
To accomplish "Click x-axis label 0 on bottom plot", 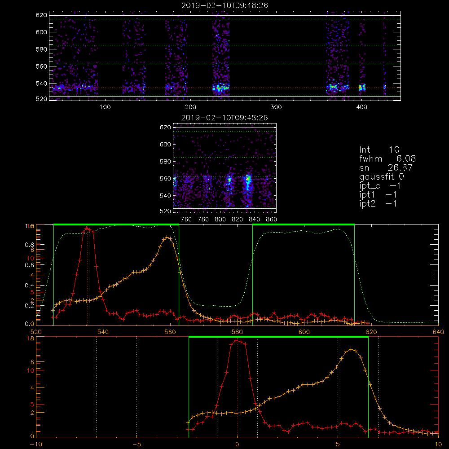I will (237, 444).
